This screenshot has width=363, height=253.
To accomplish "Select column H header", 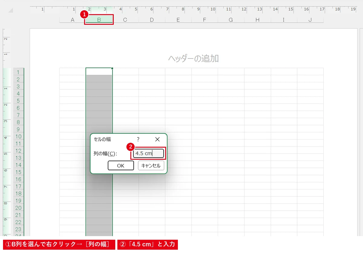I will [257, 20].
